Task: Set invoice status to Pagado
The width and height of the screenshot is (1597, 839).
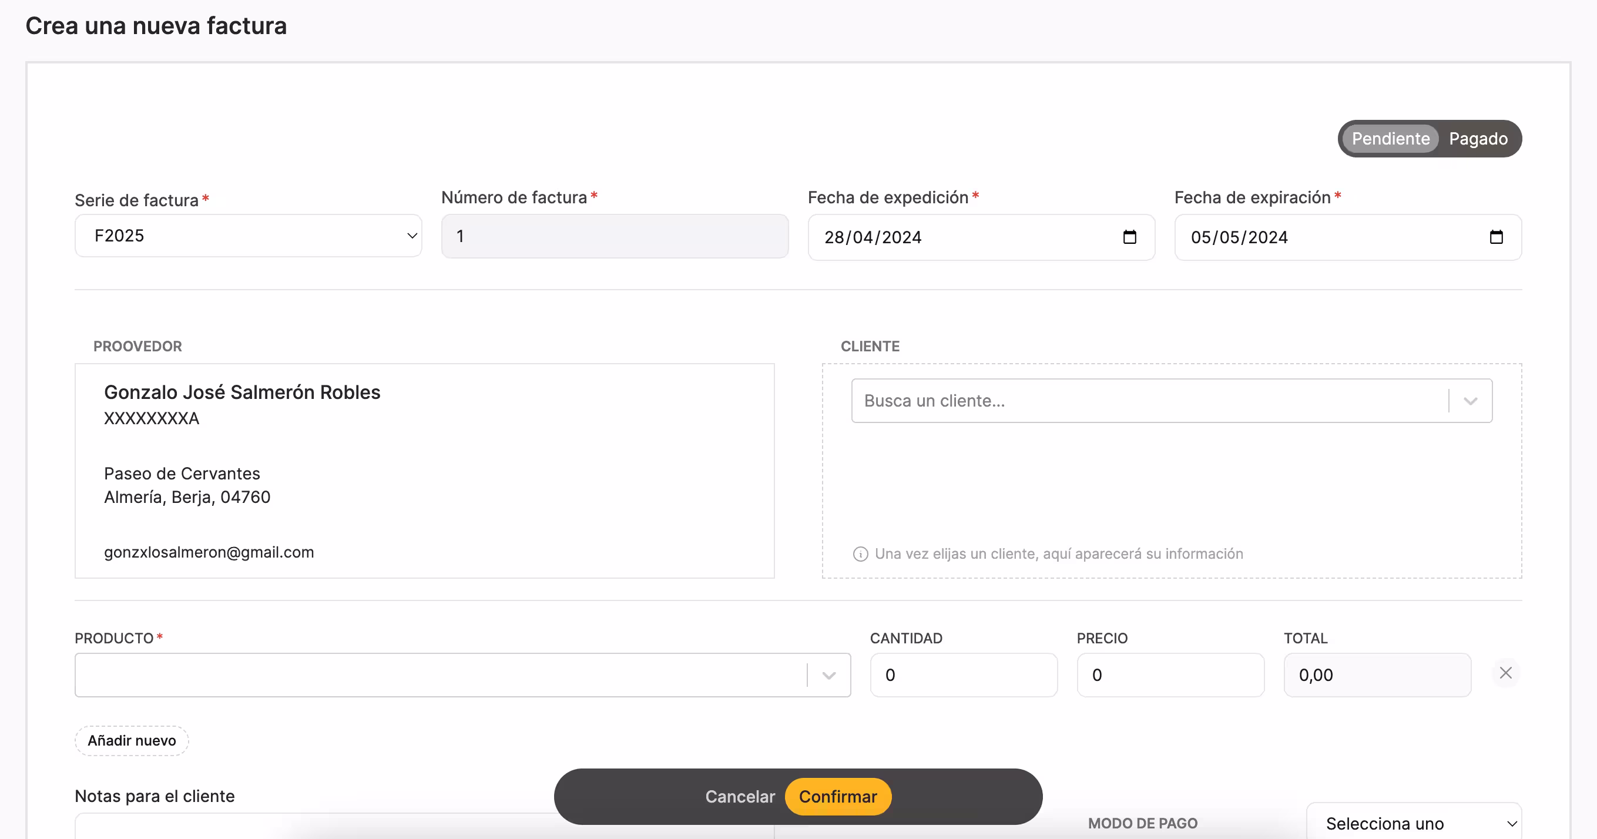Action: [1478, 138]
